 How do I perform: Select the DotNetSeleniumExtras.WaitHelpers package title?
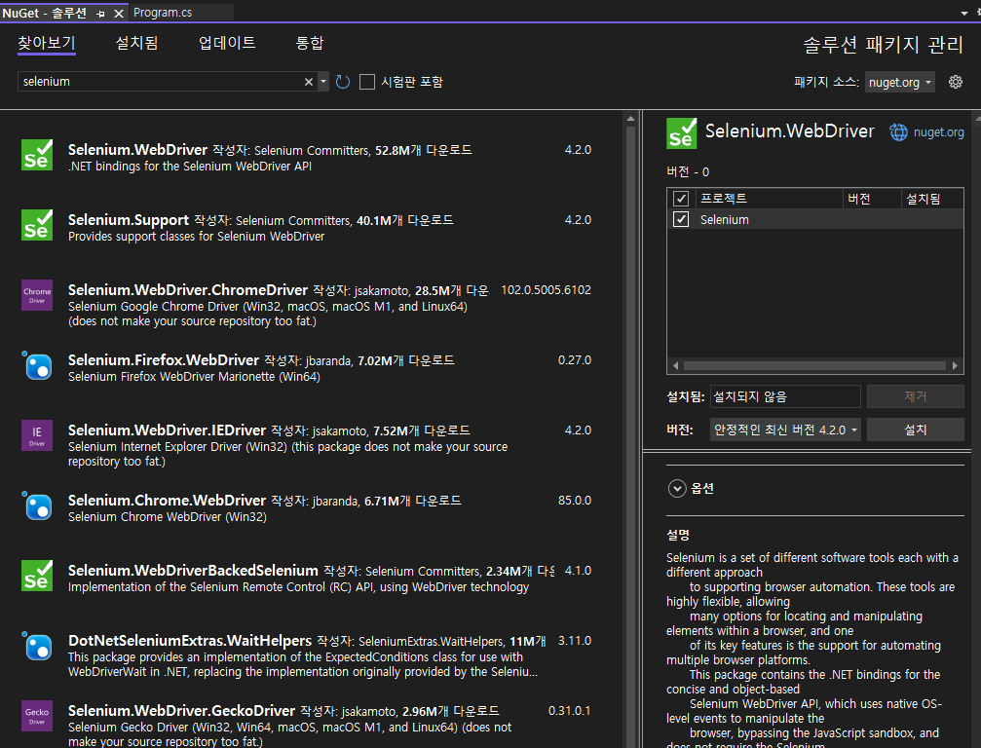(190, 641)
